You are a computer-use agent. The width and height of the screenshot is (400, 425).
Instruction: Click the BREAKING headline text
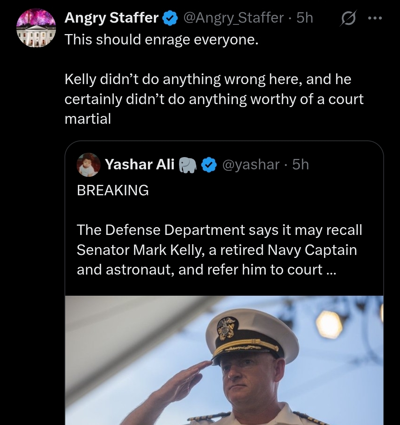click(x=113, y=190)
